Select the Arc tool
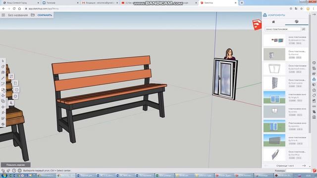This screenshot has width=317, height=178. pyautogui.click(x=3, y=84)
